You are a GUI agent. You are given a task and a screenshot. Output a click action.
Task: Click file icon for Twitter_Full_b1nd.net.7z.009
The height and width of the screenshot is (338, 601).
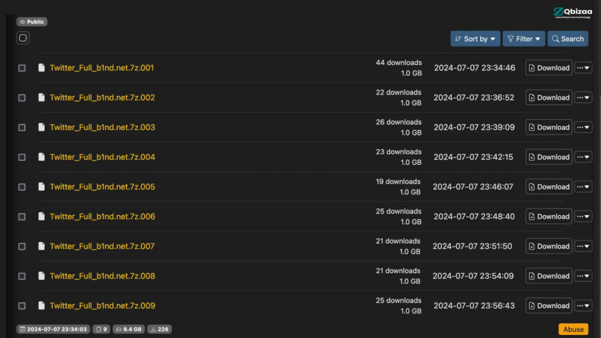(x=42, y=305)
